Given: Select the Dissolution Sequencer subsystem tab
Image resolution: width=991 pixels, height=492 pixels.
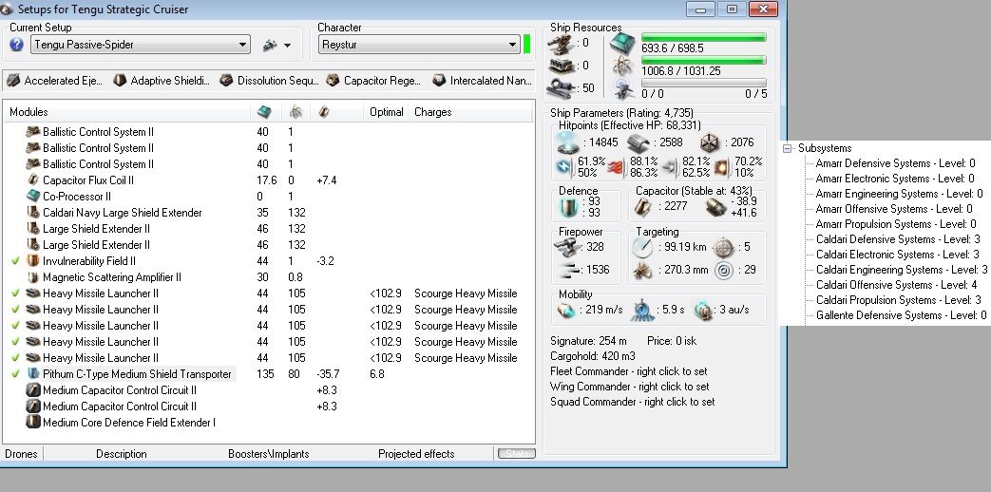Looking at the screenshot, I should (x=269, y=81).
